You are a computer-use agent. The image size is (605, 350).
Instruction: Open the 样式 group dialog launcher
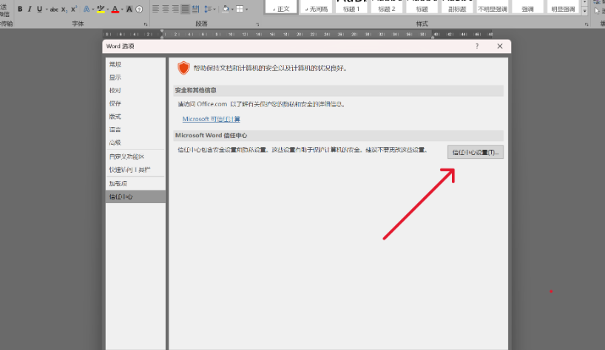point(587,24)
